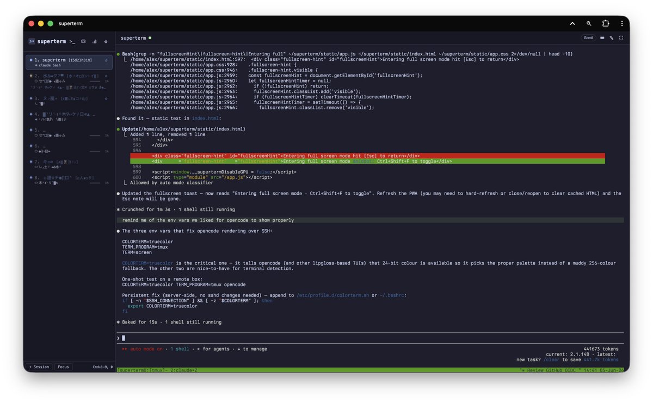This screenshot has width=653, height=403.
Task: Click the green status dot next to superterm tab
Action: [150, 38]
